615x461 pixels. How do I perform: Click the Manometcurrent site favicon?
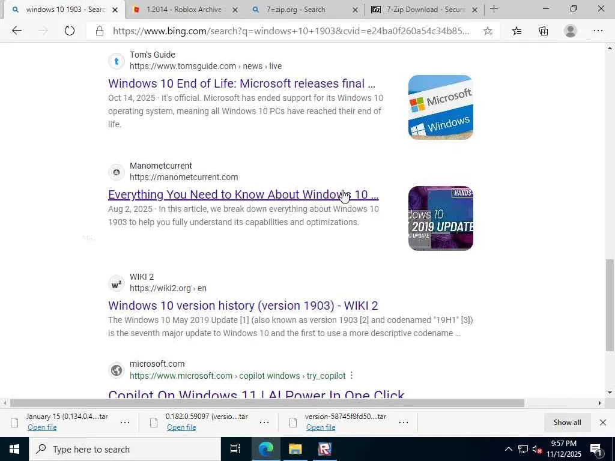point(117,172)
